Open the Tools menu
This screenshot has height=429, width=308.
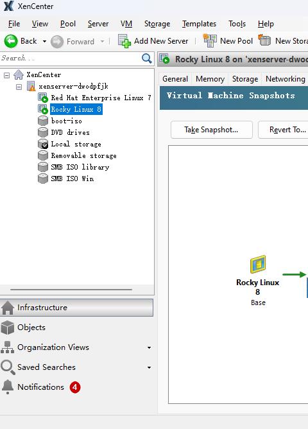237,24
